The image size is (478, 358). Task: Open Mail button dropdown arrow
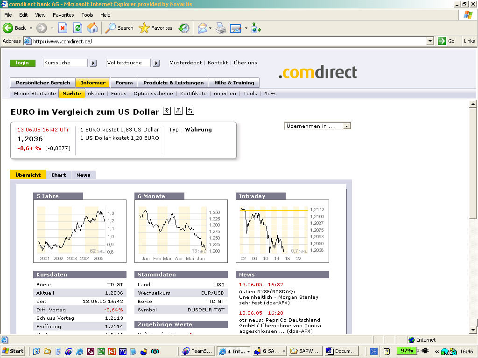point(211,28)
